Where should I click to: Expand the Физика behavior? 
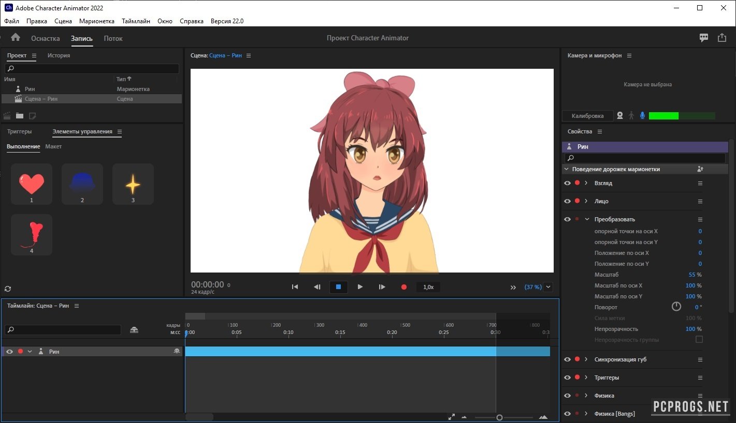(x=586, y=396)
